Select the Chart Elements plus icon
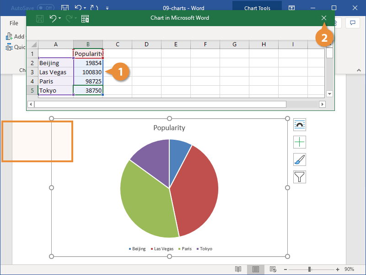 (300, 142)
